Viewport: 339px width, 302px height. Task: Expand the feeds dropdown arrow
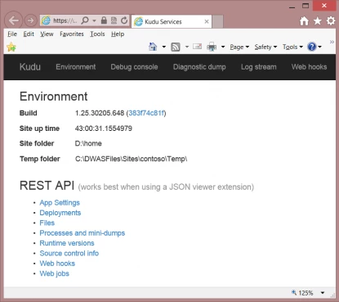[x=187, y=47]
